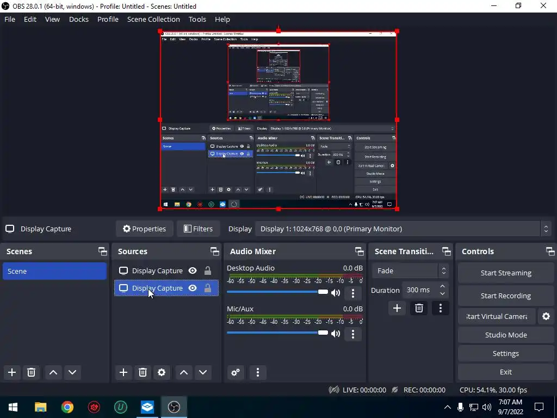Screen dimensions: 557x418
Task: Open the Help menu
Action: (222, 19)
